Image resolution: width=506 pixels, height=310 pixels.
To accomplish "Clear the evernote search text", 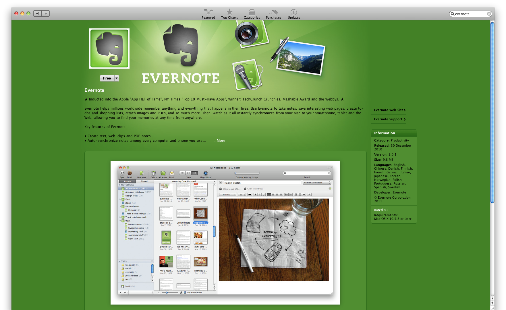I will pyautogui.click(x=489, y=14).
